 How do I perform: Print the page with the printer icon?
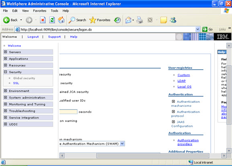point(140,20)
